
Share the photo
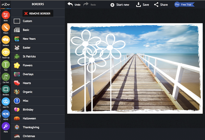(161, 5)
